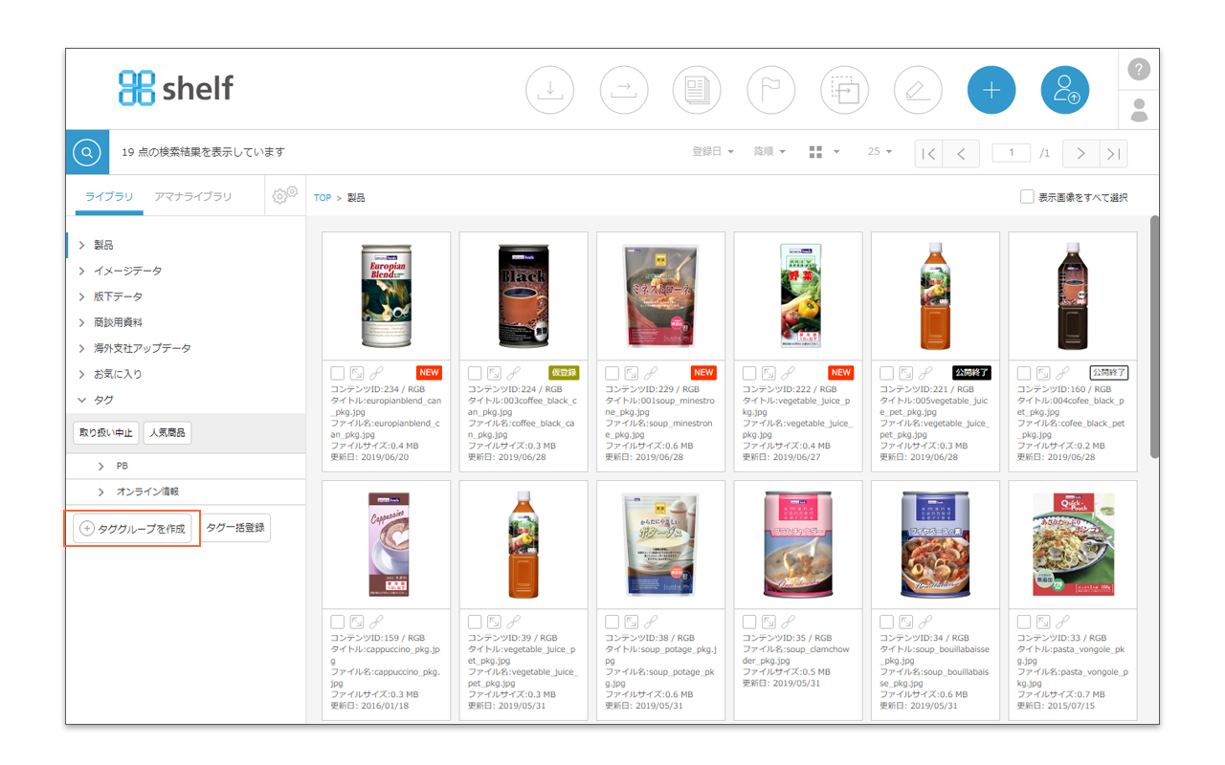Click the page number input field
This screenshot has height=765, width=1225.
[1011, 153]
